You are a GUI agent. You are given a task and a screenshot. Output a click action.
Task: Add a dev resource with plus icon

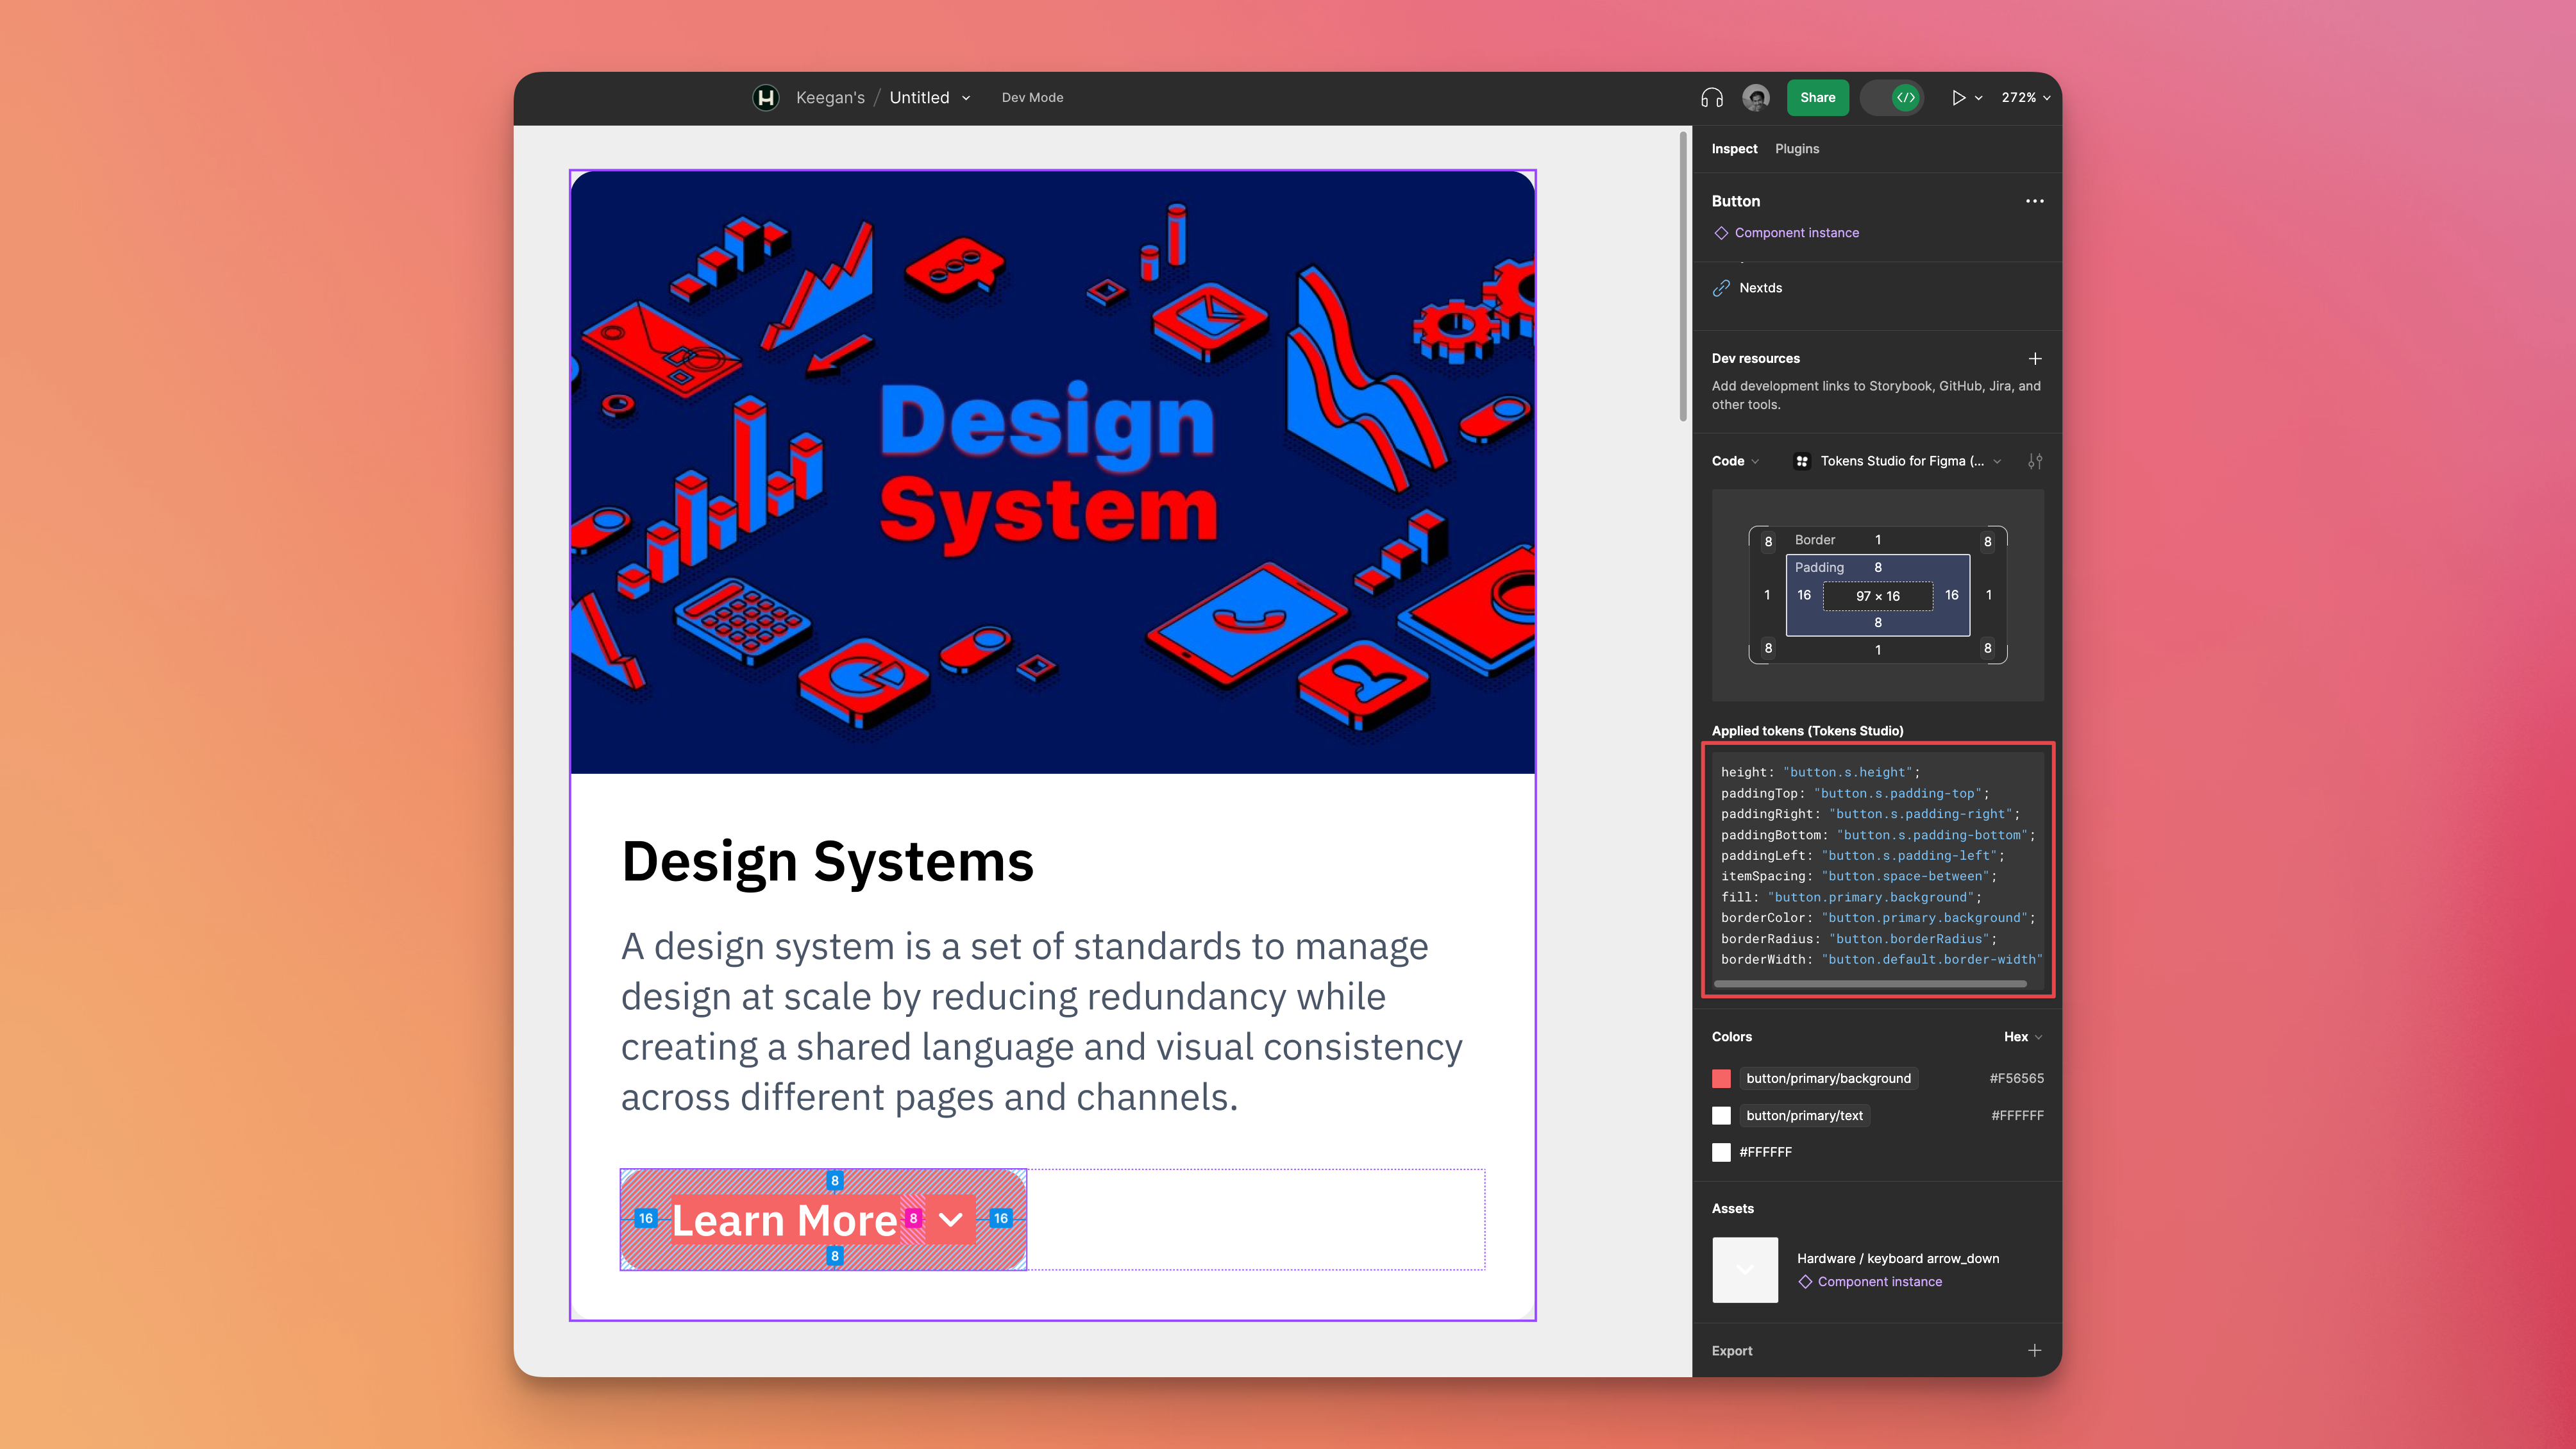2034,358
